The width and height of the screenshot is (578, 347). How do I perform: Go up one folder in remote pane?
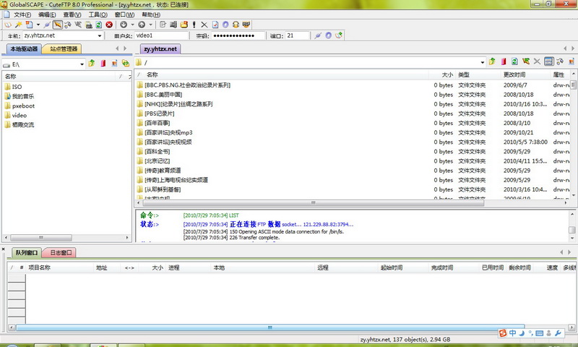[491, 62]
